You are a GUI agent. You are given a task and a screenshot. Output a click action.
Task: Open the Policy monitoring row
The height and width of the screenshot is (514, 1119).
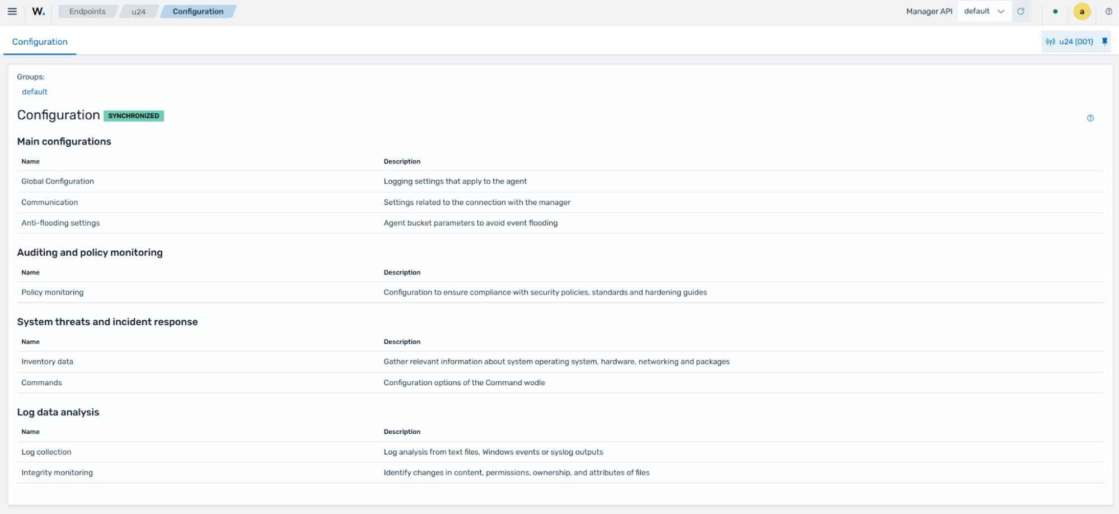point(560,292)
